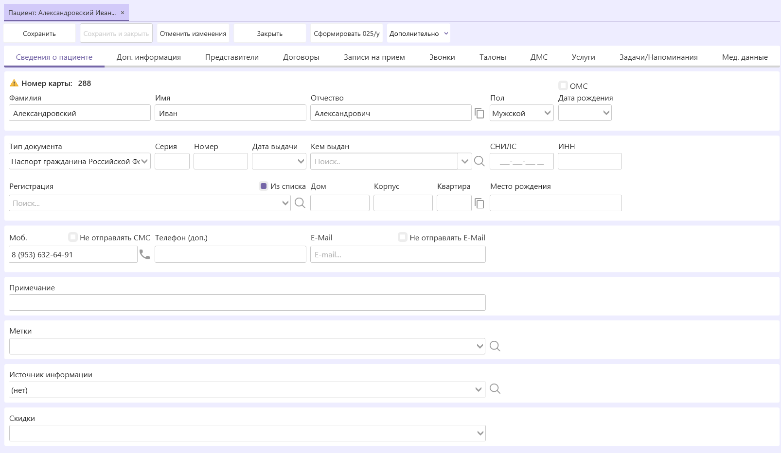Image resolution: width=781 pixels, height=453 pixels.
Task: Click the warning triangle icon near card number
Action: click(x=14, y=83)
